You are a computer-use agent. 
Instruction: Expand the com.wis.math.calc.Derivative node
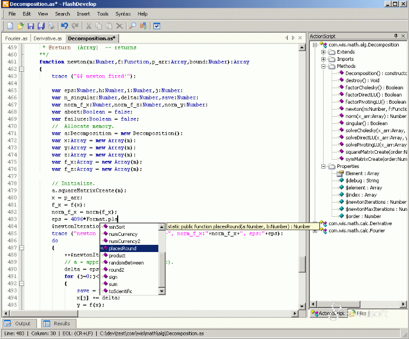click(x=315, y=223)
